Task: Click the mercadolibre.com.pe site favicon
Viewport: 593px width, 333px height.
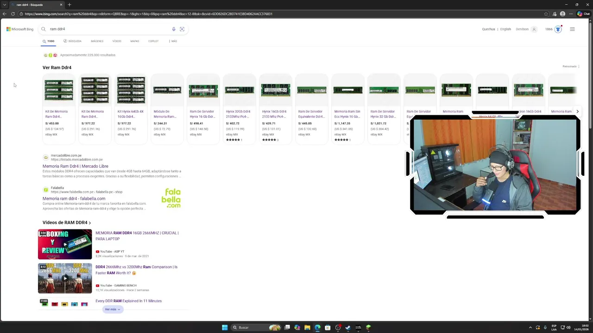Action: [x=45, y=157]
